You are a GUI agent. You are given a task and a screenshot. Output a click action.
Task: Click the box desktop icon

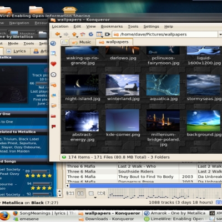point(69,10)
